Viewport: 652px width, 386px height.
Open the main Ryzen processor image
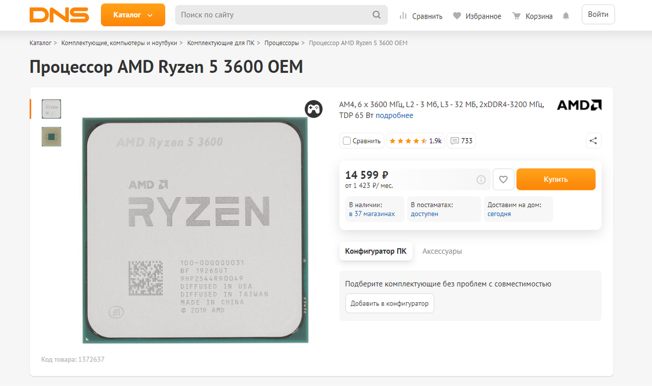coord(195,230)
